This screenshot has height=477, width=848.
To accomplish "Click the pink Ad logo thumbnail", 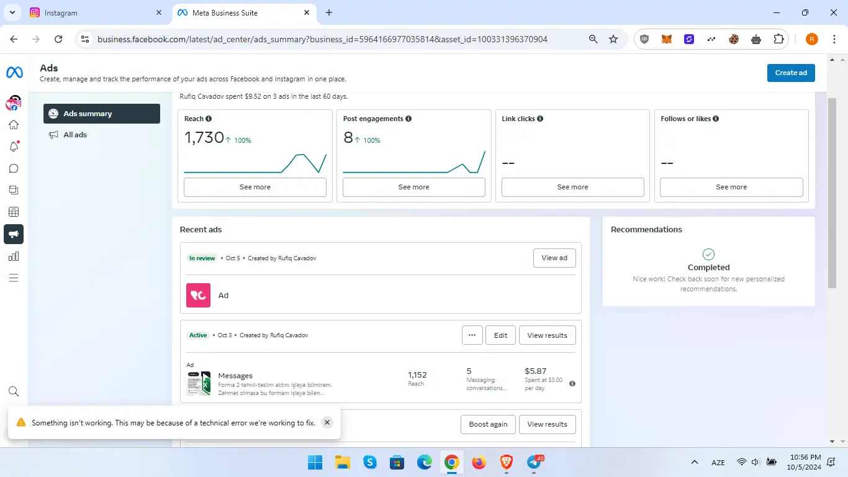I will coord(199,295).
